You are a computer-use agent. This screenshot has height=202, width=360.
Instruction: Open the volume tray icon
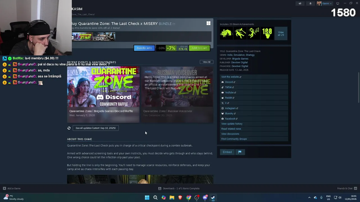(x=340, y=198)
